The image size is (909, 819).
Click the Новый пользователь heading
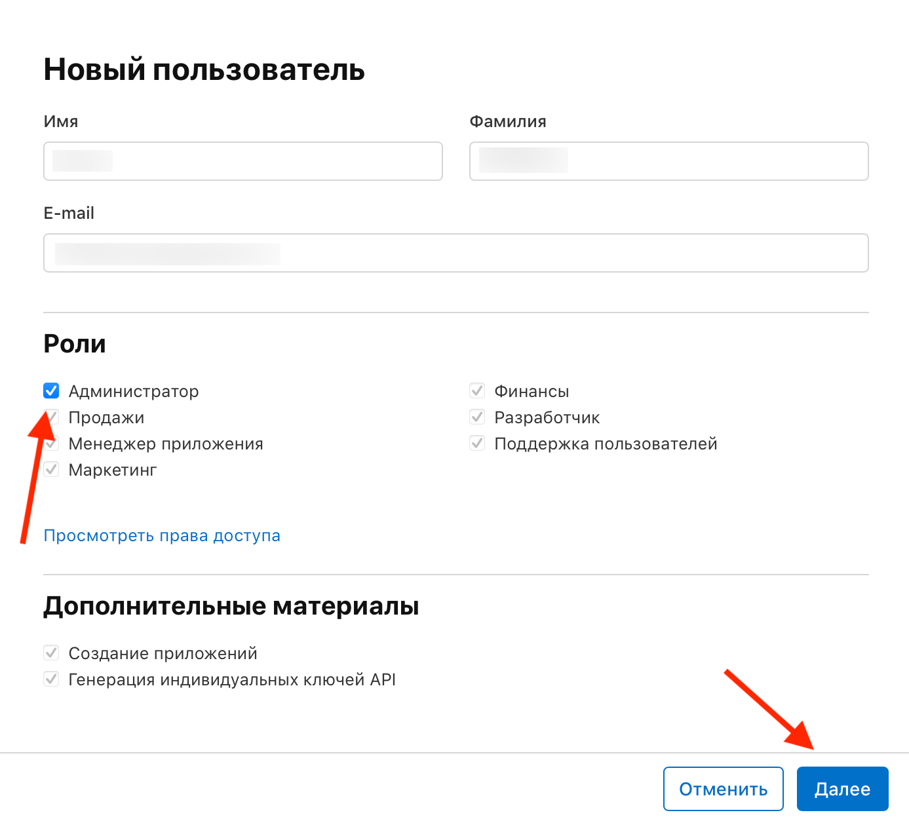pos(204,69)
